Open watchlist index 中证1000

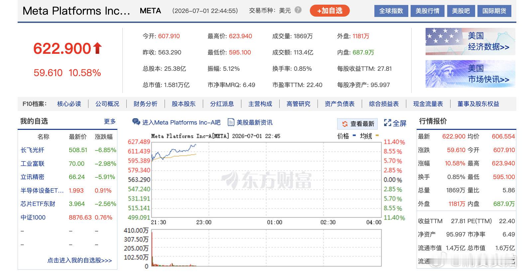coord(33,218)
